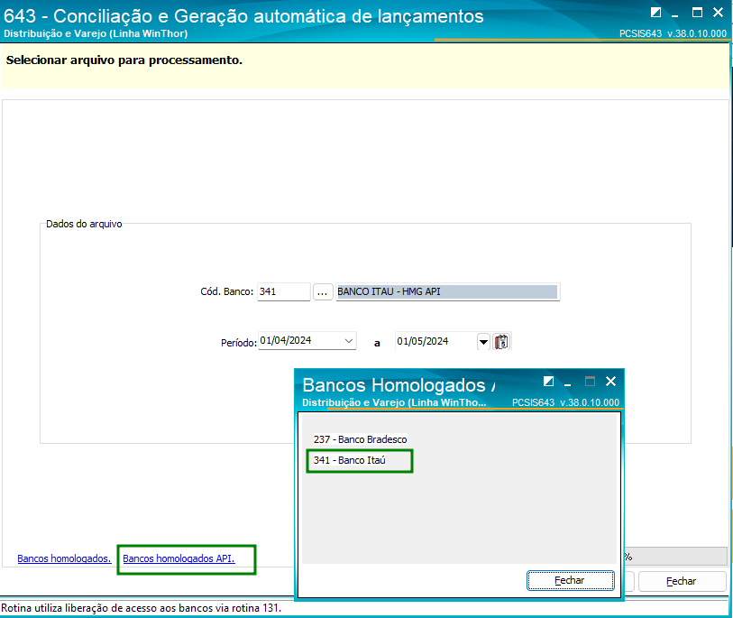Minimize the main 643 window
This screenshot has height=618, width=733.
tap(674, 14)
